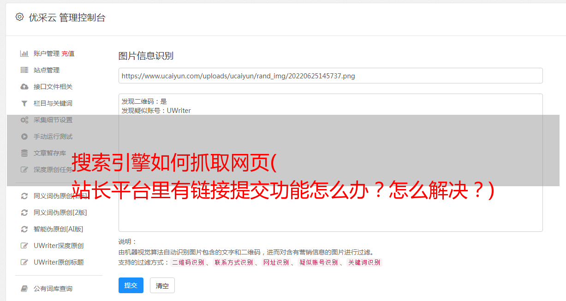This screenshot has width=566, height=301.
Task: Click the 网址识别 tag
Action: (276, 262)
